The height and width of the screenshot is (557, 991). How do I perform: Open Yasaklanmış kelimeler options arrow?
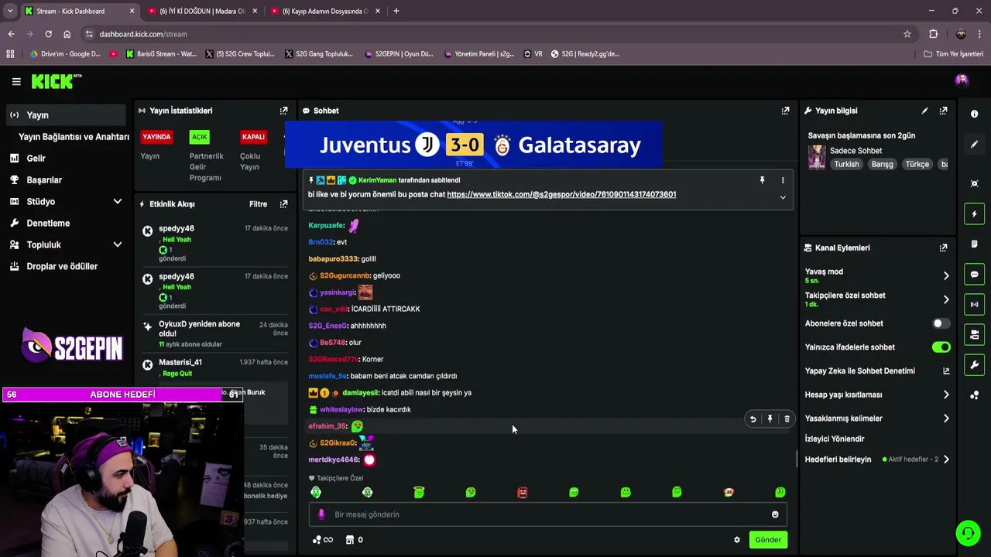point(945,419)
